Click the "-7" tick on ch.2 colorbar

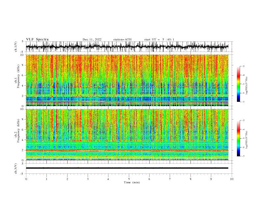click(243, 156)
